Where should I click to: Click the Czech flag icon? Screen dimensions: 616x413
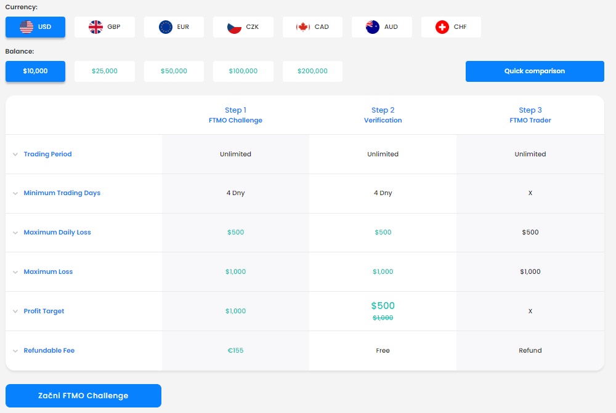234,26
